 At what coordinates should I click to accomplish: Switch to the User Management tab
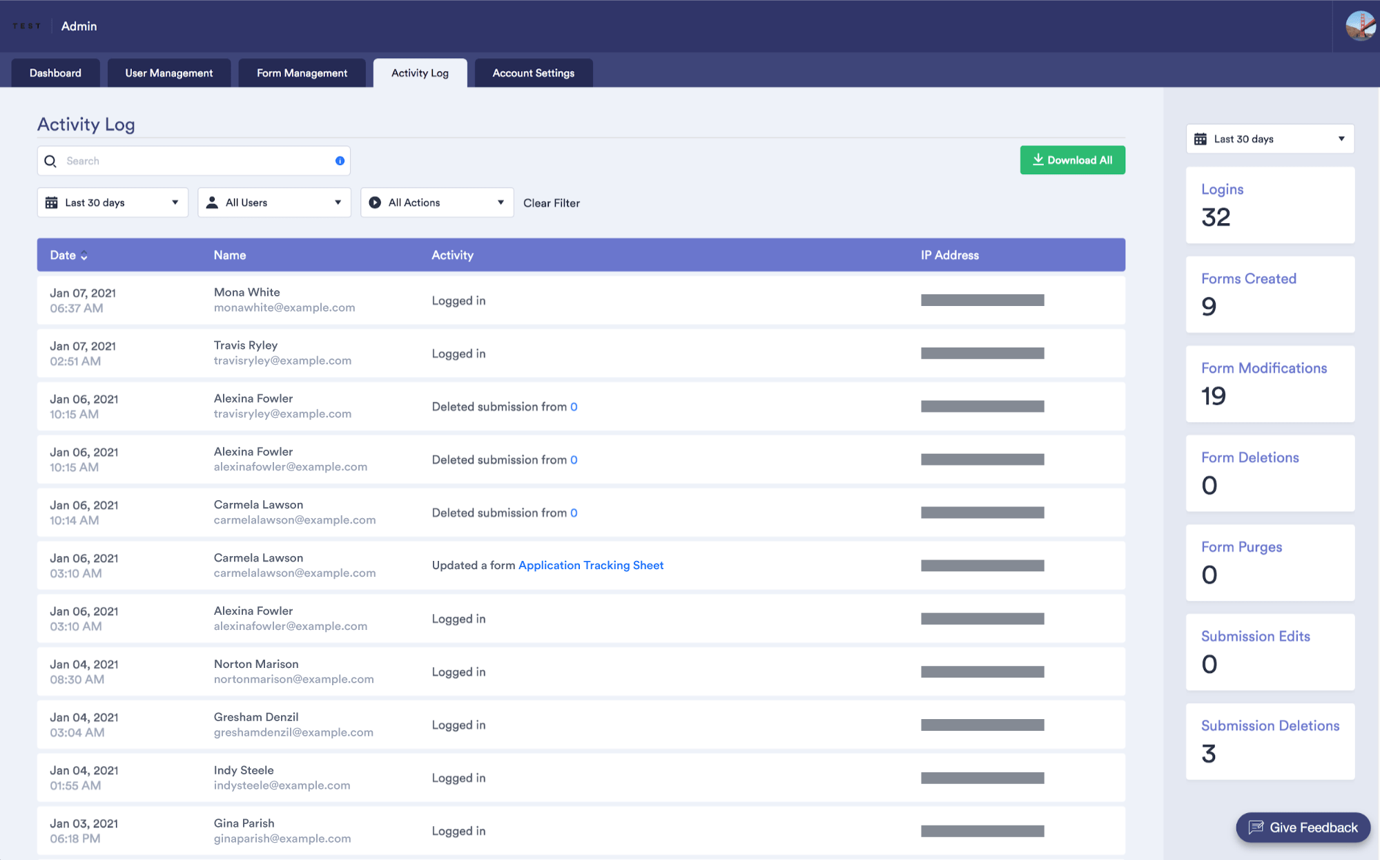(x=168, y=73)
